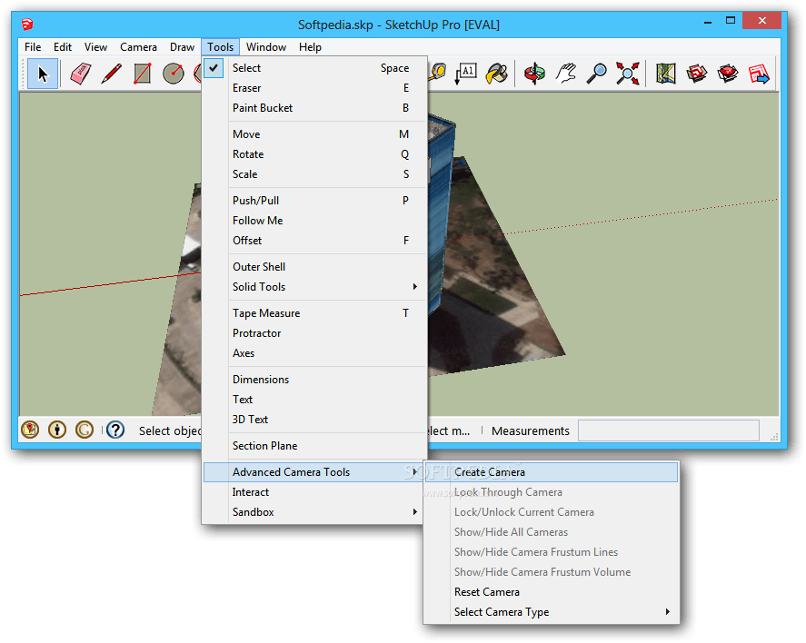Choose Push/Pull from the menu

point(314,201)
